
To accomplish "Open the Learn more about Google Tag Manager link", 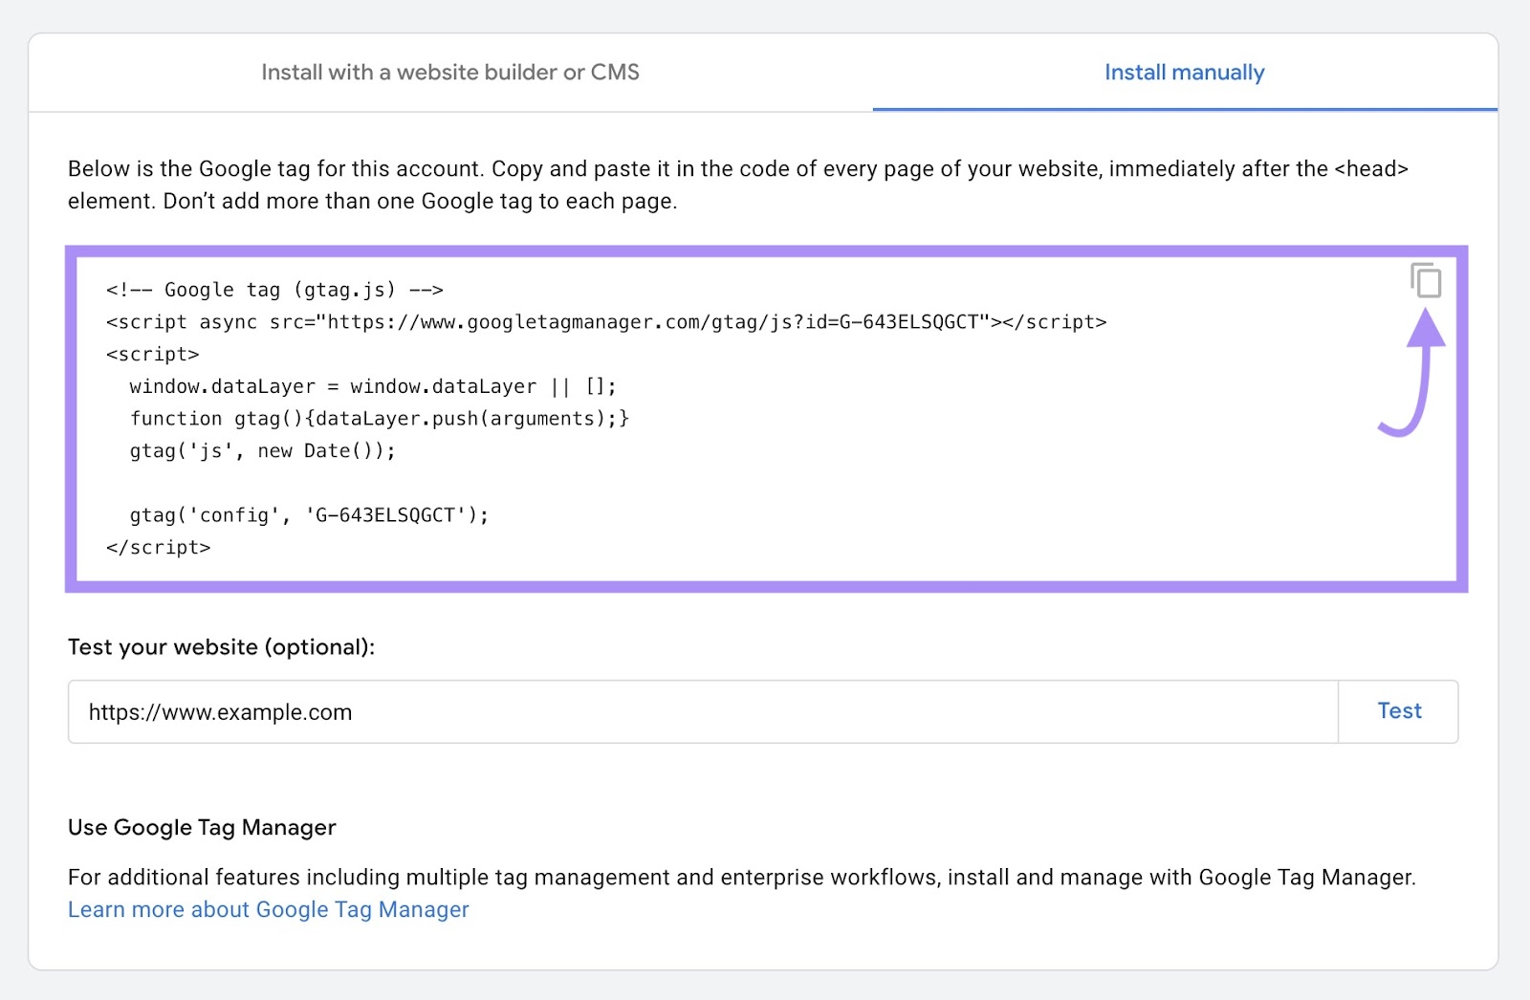I will tap(268, 909).
